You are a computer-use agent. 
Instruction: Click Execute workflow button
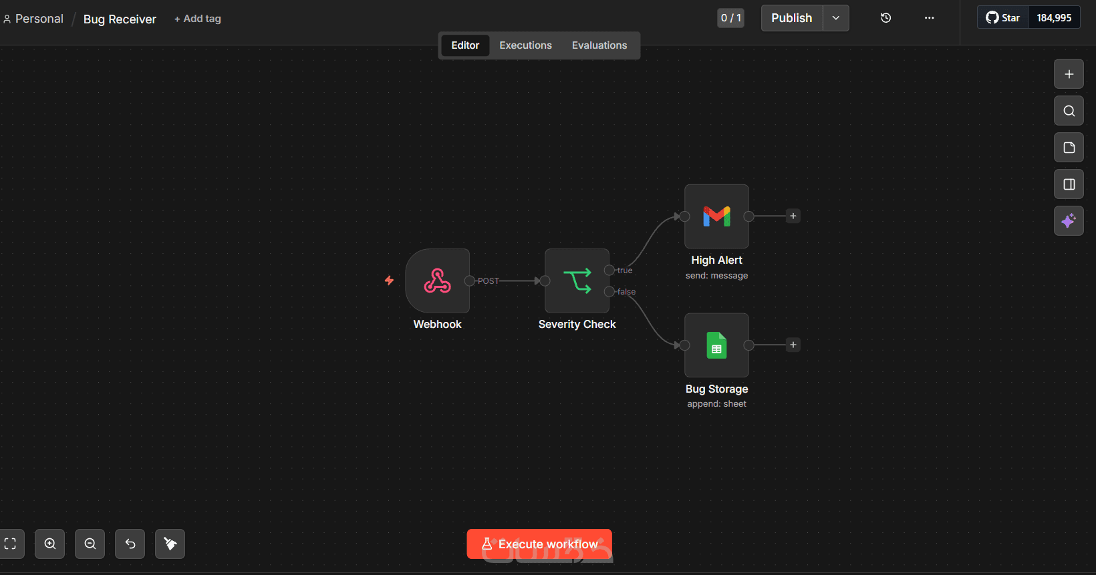pyautogui.click(x=539, y=544)
